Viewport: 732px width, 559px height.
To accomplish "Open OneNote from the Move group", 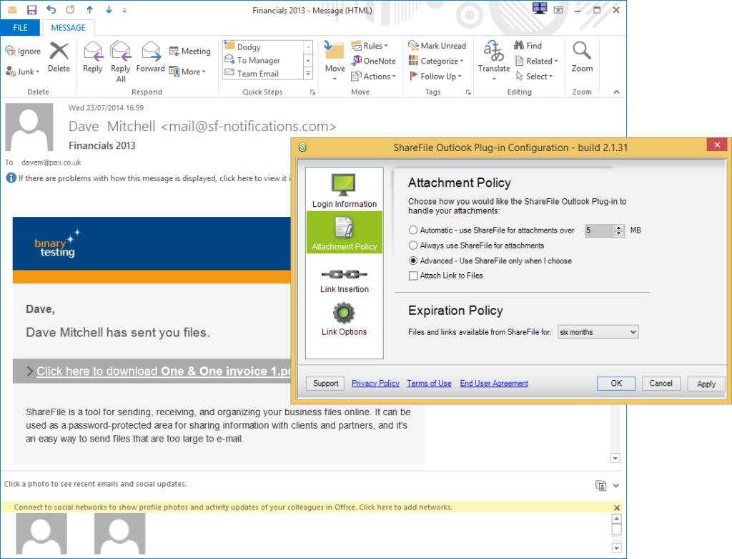I will point(374,61).
